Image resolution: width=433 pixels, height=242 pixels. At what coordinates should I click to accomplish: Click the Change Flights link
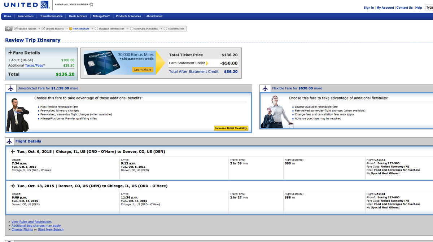[22, 229]
